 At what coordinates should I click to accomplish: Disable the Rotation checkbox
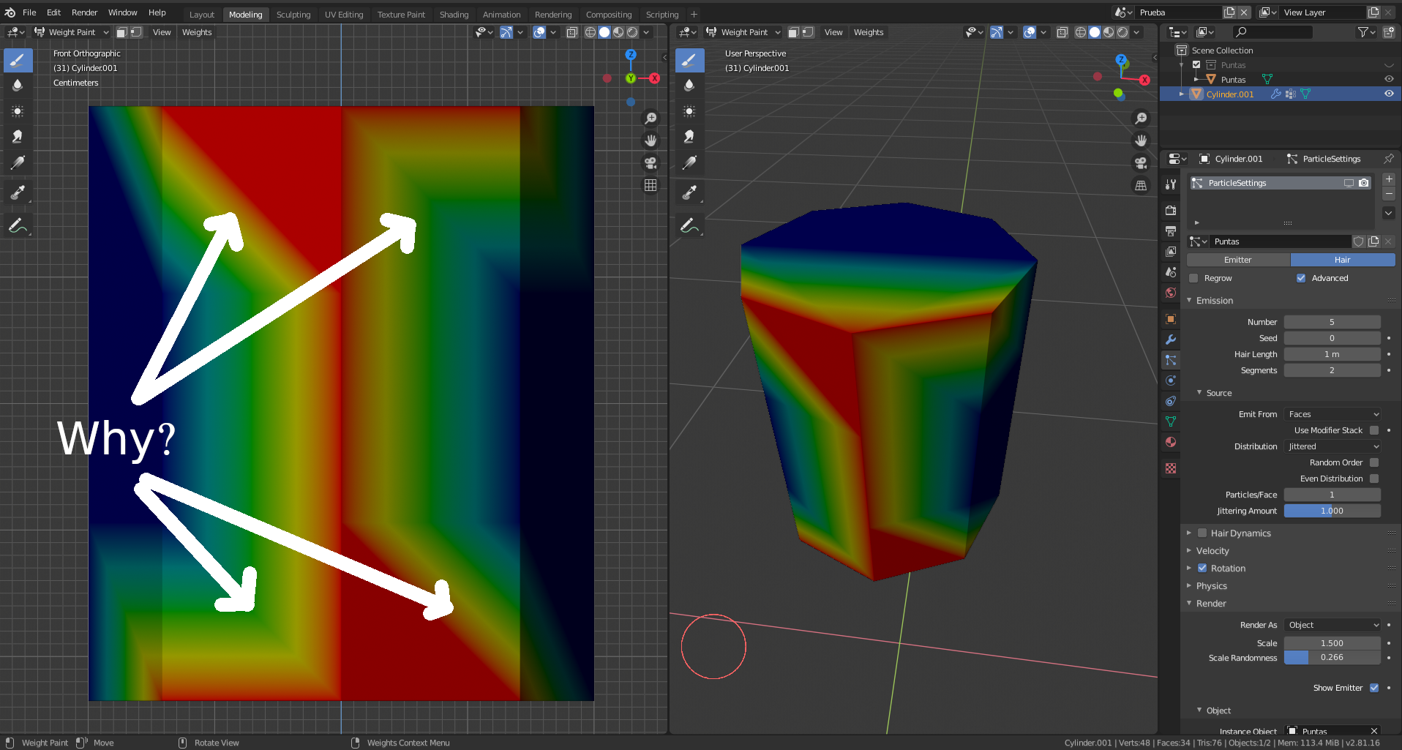click(x=1202, y=569)
